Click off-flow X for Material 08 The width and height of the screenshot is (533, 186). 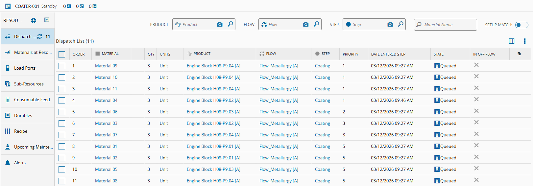[x=476, y=180]
